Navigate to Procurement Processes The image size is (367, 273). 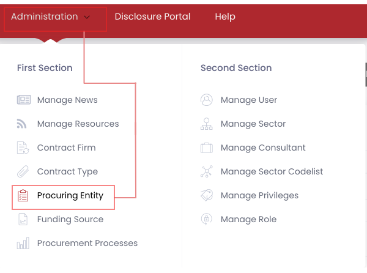[x=87, y=243]
